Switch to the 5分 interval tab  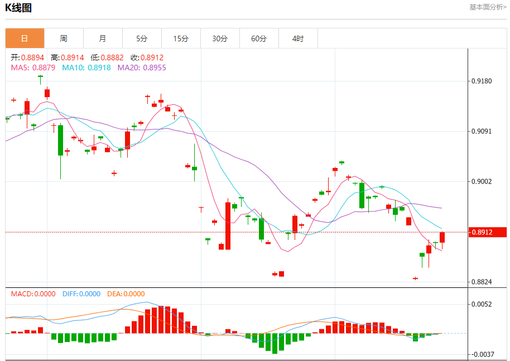point(142,38)
